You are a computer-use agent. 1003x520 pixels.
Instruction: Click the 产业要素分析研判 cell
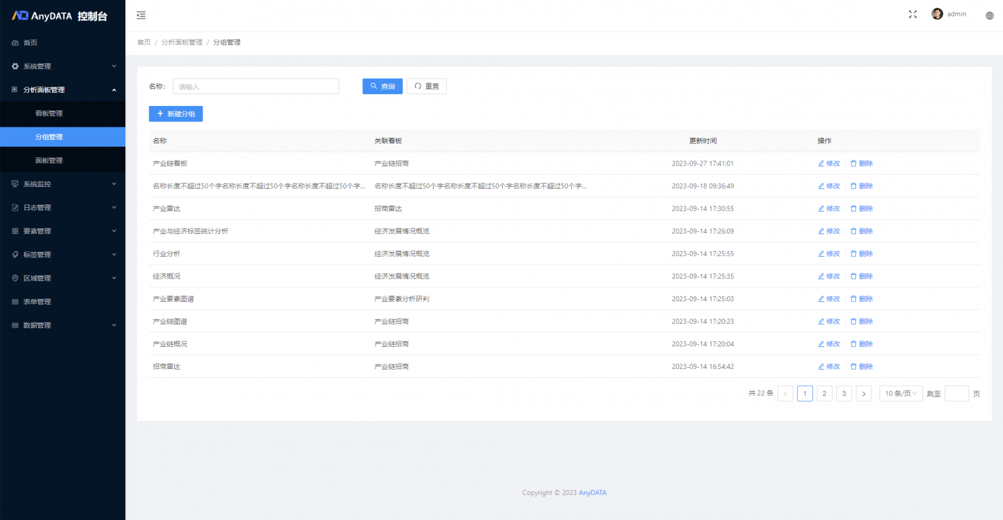point(402,299)
